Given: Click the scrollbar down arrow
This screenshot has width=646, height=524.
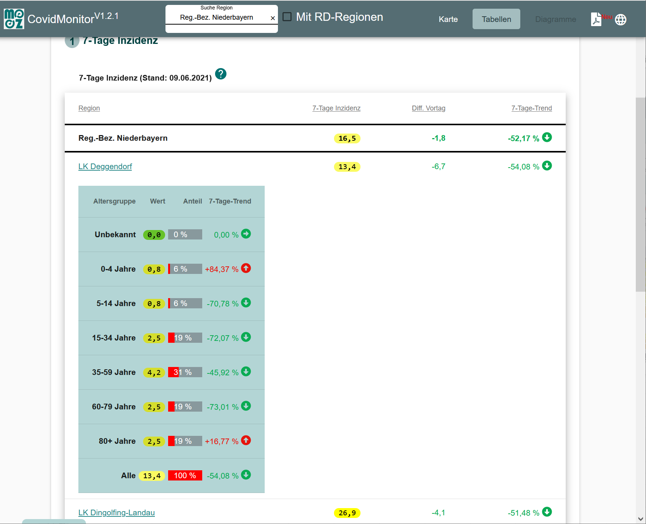Looking at the screenshot, I should (641, 519).
